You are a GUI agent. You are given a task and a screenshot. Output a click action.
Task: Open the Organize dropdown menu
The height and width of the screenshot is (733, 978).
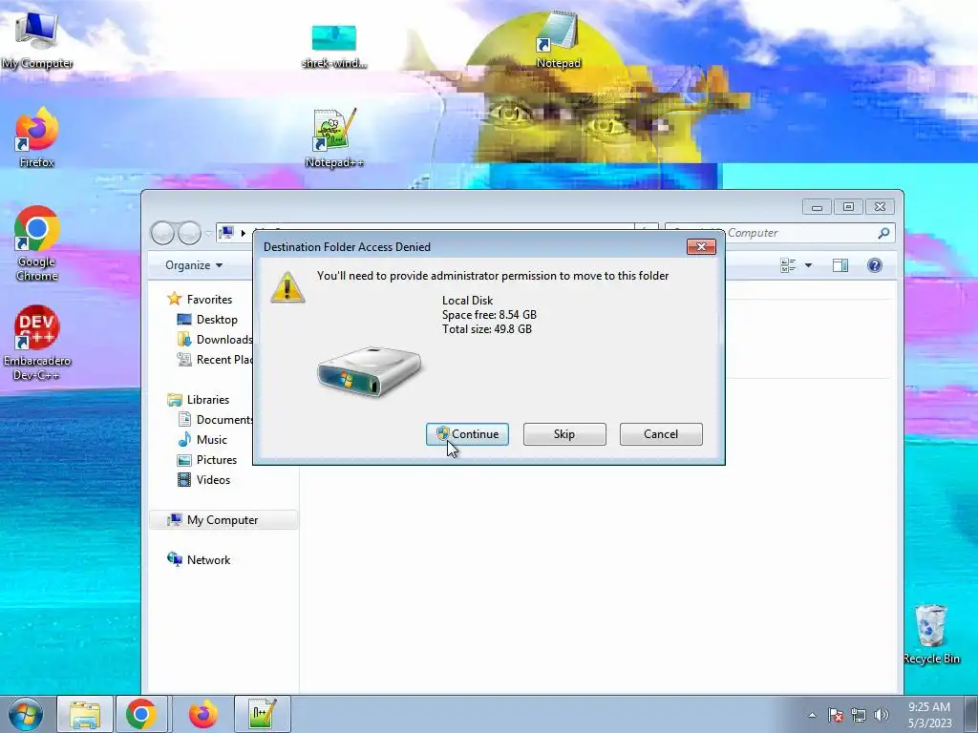[194, 265]
